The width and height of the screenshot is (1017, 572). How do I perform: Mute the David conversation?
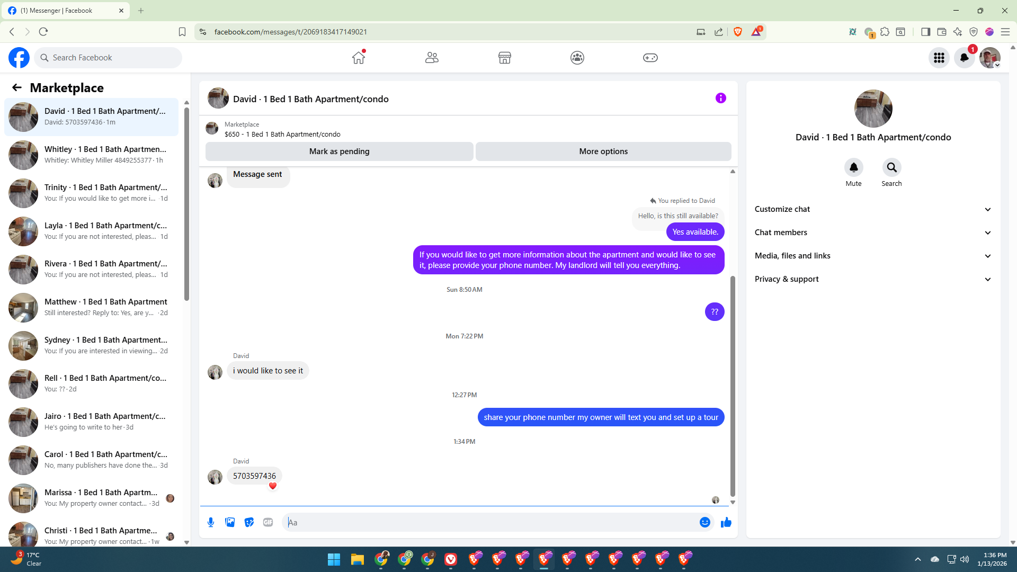coord(853,168)
